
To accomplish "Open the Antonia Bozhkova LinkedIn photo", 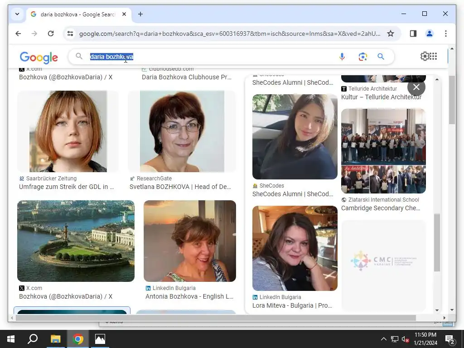I will 190,241.
